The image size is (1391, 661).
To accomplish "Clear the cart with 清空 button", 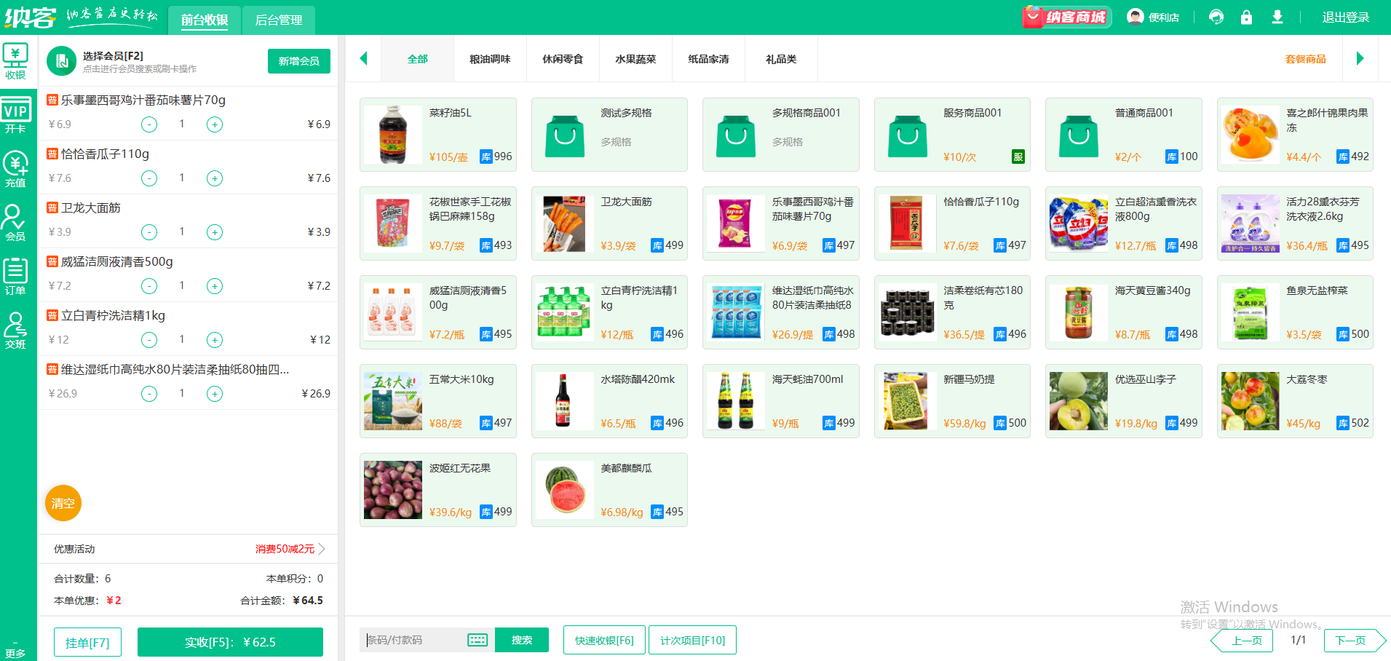I will 63,503.
